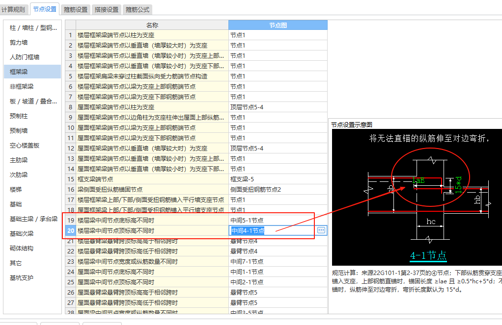Open the 箍筋公式 tab
Image resolution: width=502 pixels, height=325 pixels.
[x=138, y=10]
